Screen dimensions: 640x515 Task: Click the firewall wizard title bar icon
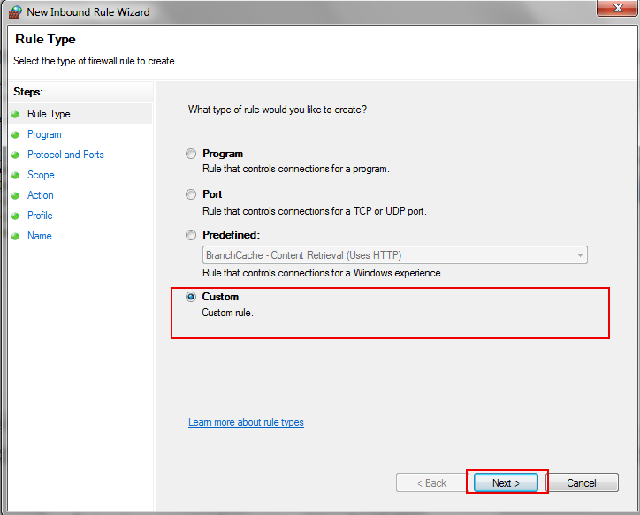tap(15, 12)
